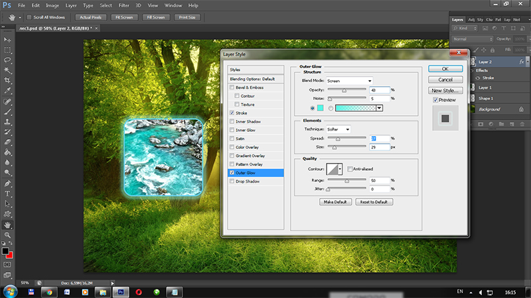Open the Opera browser taskbar icon

(139, 292)
